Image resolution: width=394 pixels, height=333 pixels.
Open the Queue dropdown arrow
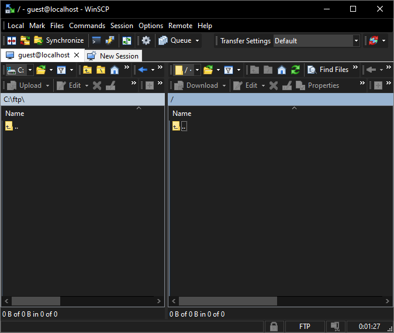[198, 40]
